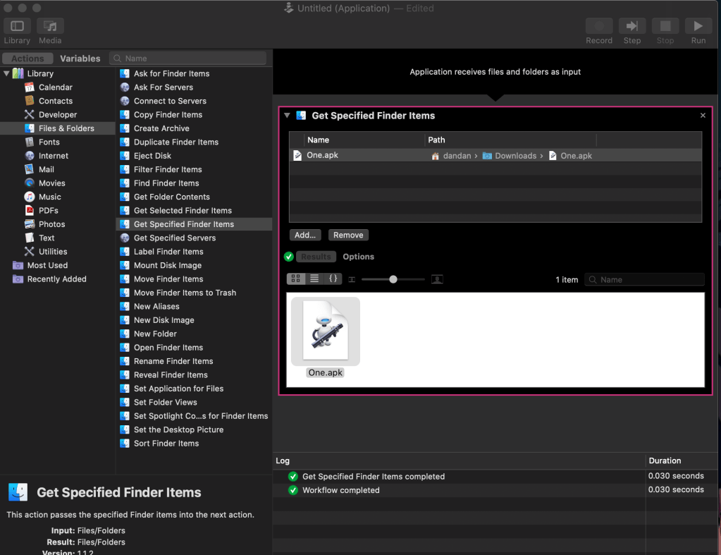This screenshot has width=721, height=555.
Task: Select the Actions tab
Action: [27, 59]
